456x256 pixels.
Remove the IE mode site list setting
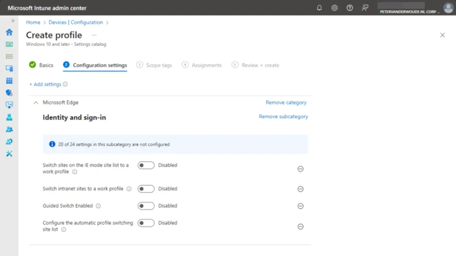[x=300, y=169]
